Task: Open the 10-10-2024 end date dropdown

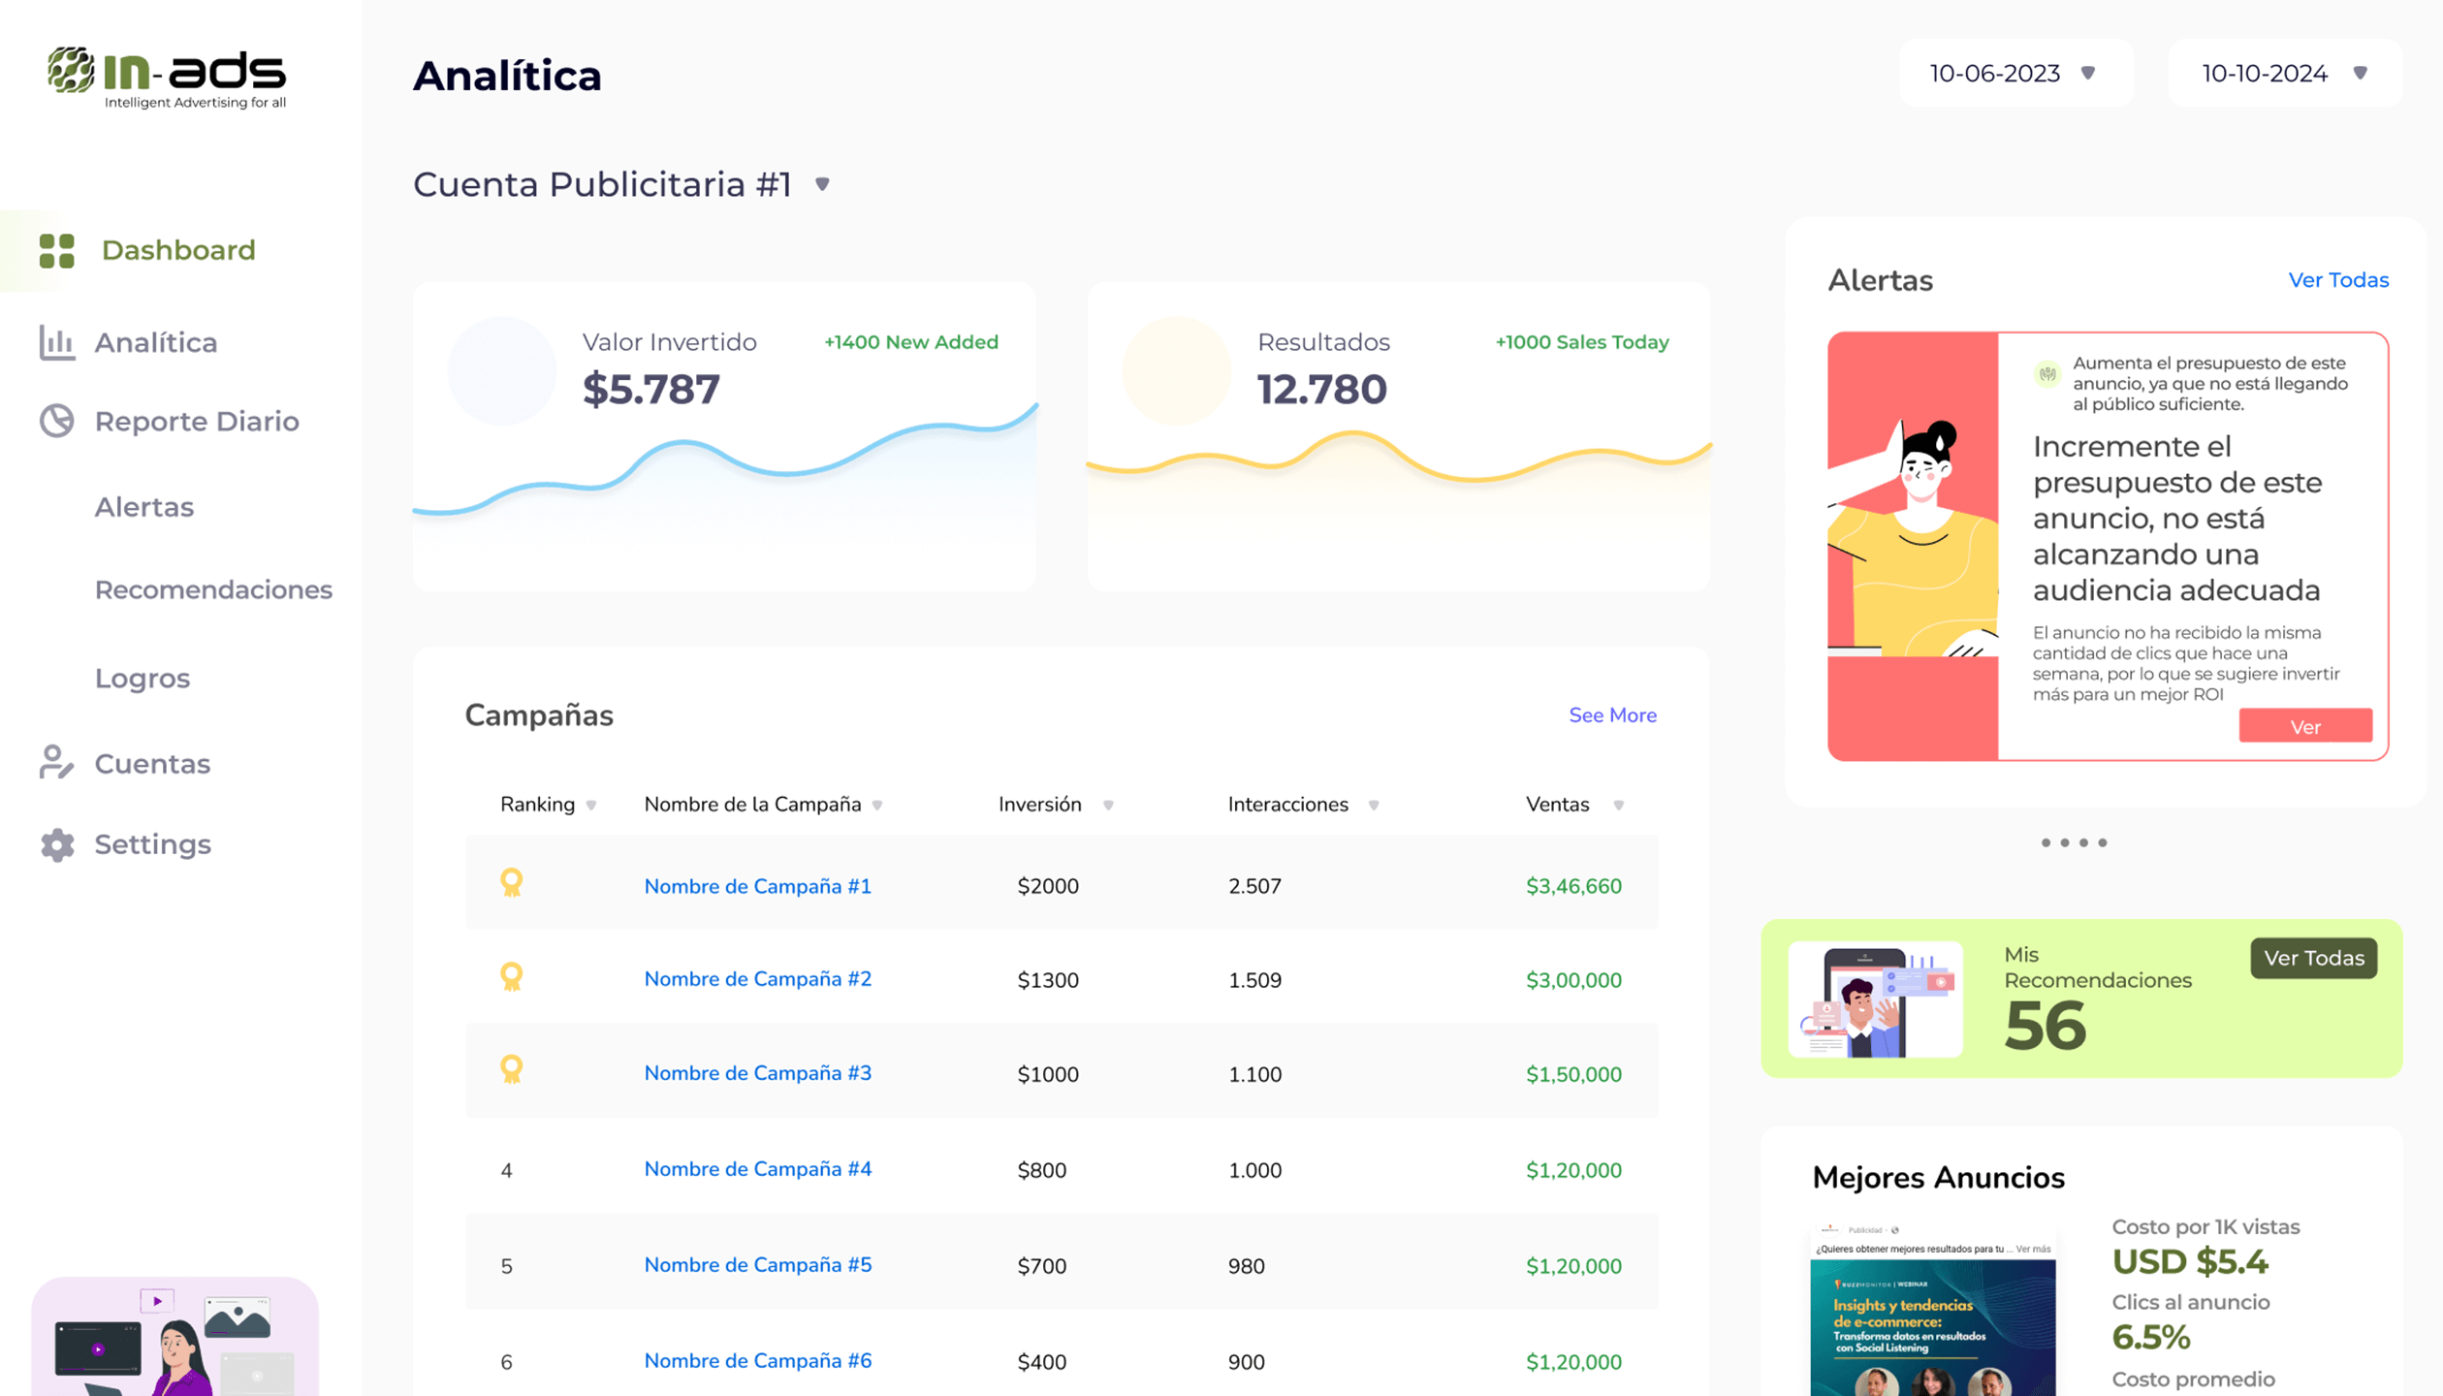Action: click(x=2284, y=74)
